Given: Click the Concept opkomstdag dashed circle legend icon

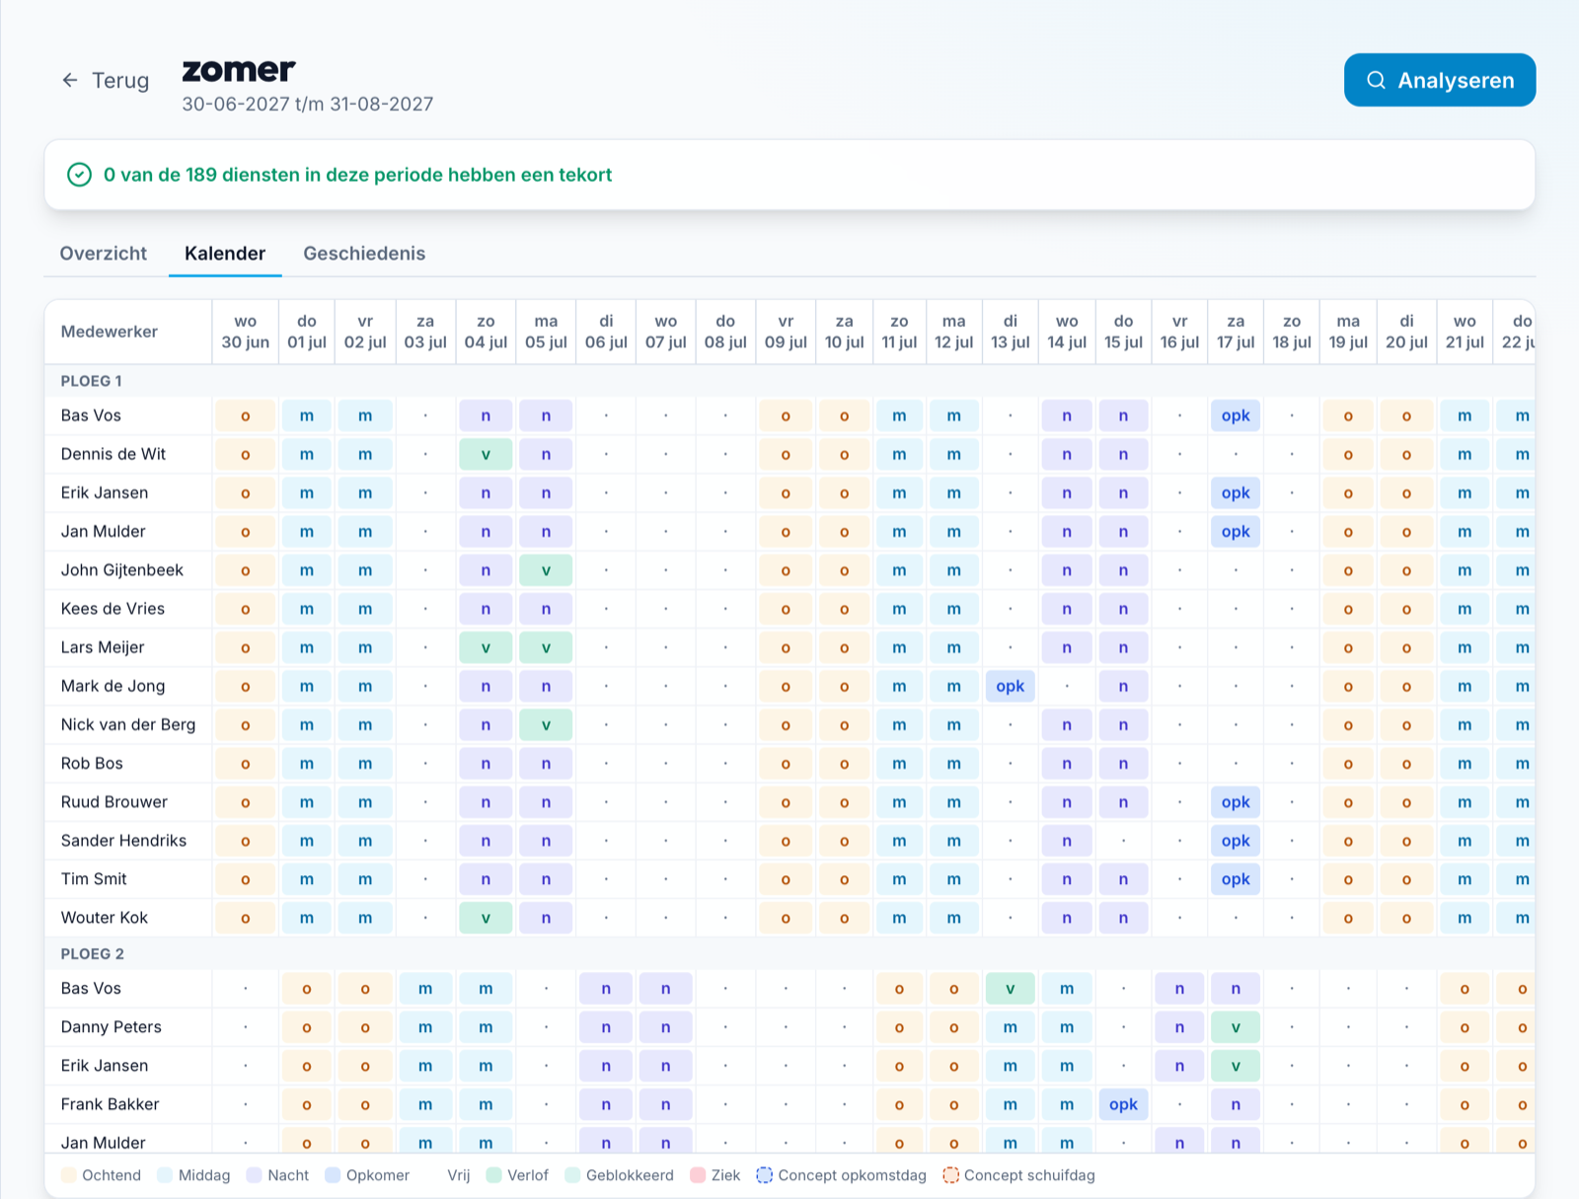Looking at the screenshot, I should 765,1175.
